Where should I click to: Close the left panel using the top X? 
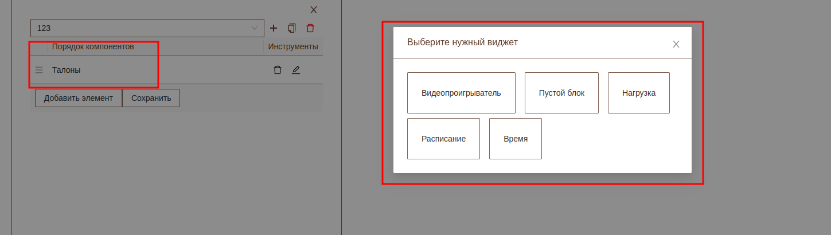314,10
